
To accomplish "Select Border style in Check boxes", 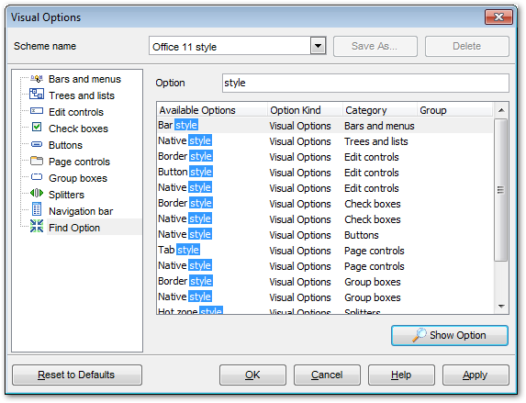I will tap(325, 204).
